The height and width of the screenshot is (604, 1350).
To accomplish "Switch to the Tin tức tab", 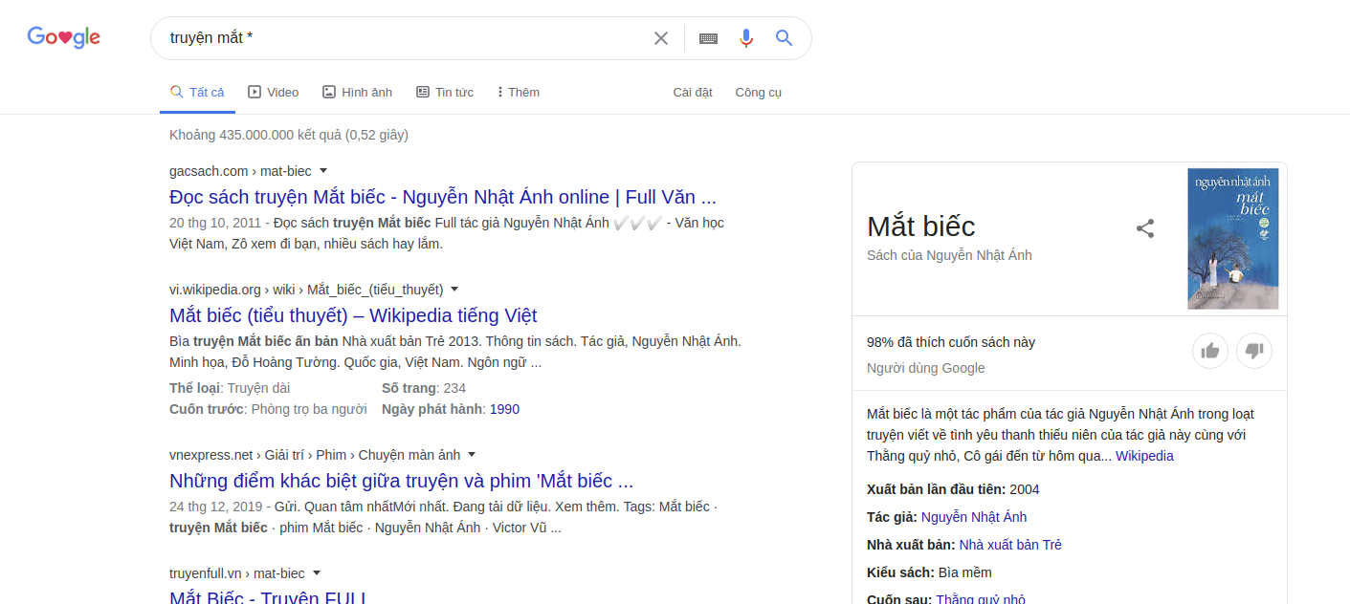I will [445, 93].
